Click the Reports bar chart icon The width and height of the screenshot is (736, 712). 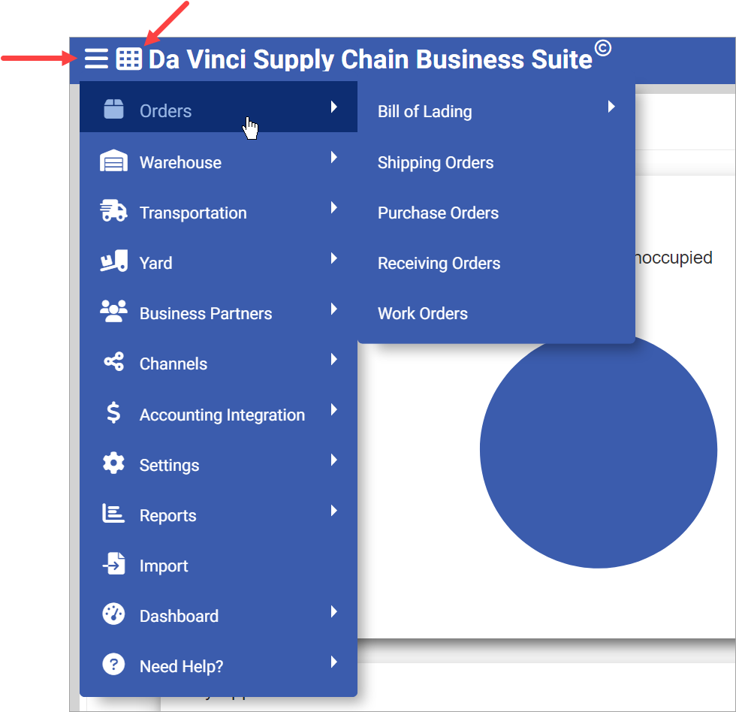pyautogui.click(x=113, y=514)
